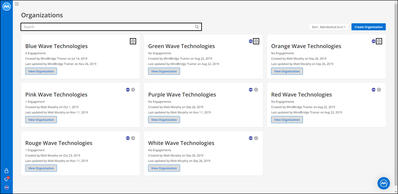
Task: Click the search magnifier icon
Action: tap(197, 27)
